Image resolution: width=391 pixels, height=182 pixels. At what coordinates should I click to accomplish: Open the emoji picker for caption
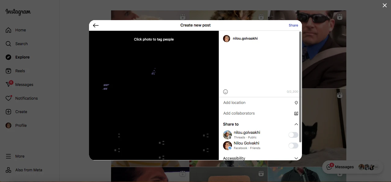point(225,92)
